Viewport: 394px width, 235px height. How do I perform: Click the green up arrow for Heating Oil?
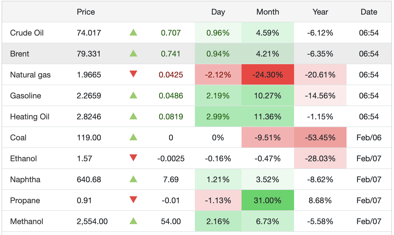click(133, 116)
